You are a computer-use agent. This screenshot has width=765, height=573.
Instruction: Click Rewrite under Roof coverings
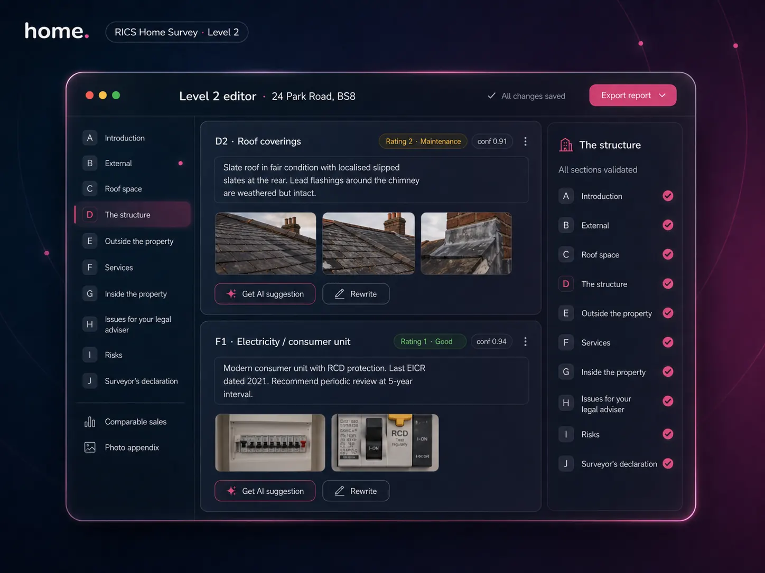click(356, 294)
